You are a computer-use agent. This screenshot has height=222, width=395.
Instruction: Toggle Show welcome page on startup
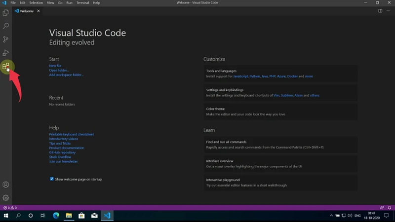coord(52,179)
